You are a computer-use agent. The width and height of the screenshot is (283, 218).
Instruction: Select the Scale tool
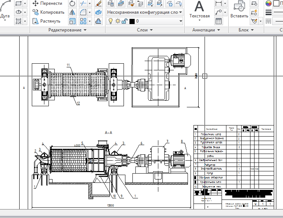pyautogui.click(x=73, y=21)
